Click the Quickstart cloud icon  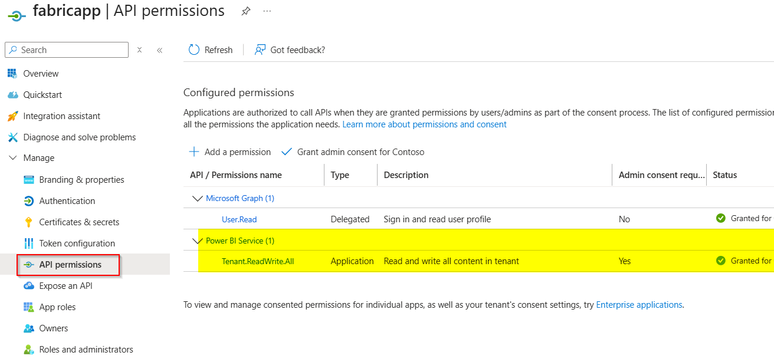(12, 95)
